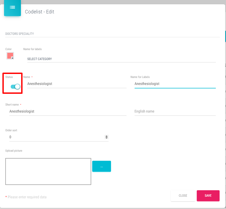Screen dimensions: 226x209
Task: Click the Short name text field
Action: tap(68, 111)
